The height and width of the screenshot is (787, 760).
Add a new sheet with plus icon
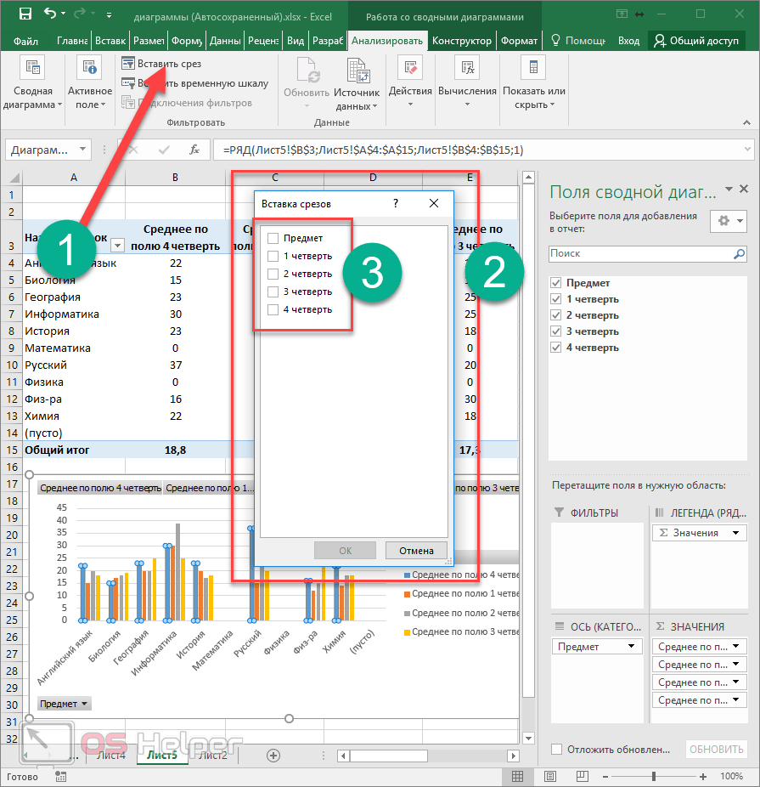[x=273, y=755]
